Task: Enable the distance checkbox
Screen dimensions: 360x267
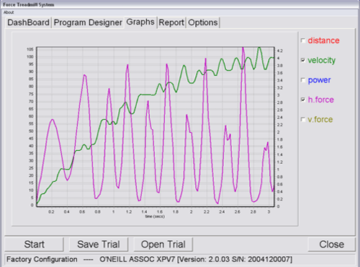Action: (x=303, y=40)
